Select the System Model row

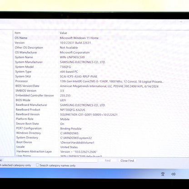click(101, 67)
